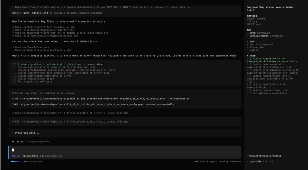
Task: Click esc interrupt hint
Action: (x=33, y=162)
